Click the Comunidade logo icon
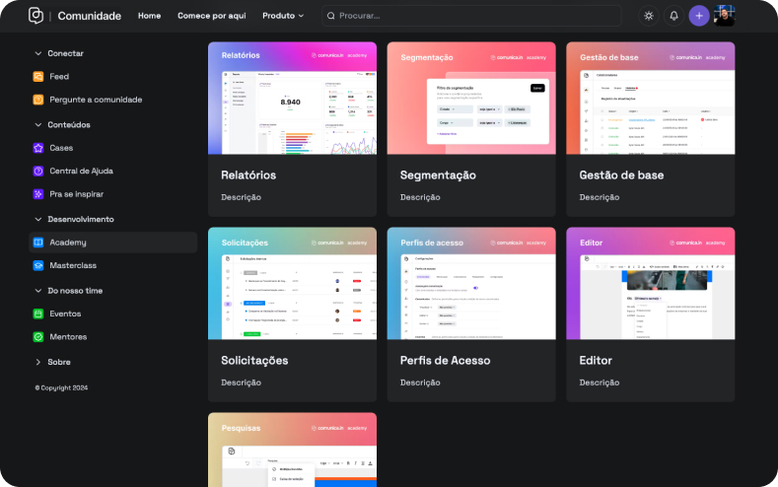The height and width of the screenshot is (487, 778). (35, 16)
